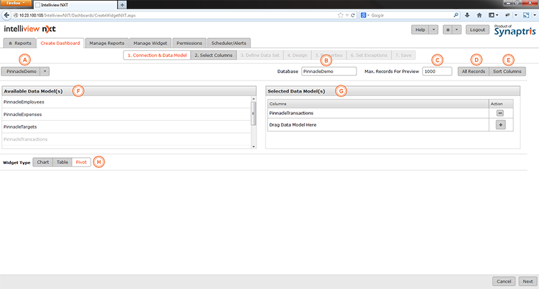Set widget type to Table
This screenshot has height=289, width=539.
pos(62,162)
